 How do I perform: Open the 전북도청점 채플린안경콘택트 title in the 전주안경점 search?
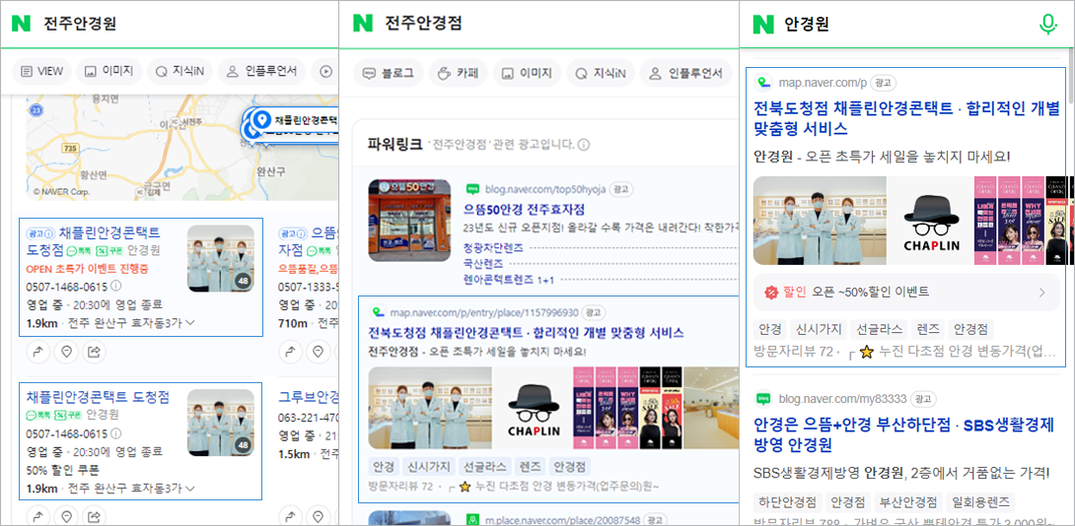[x=526, y=333]
